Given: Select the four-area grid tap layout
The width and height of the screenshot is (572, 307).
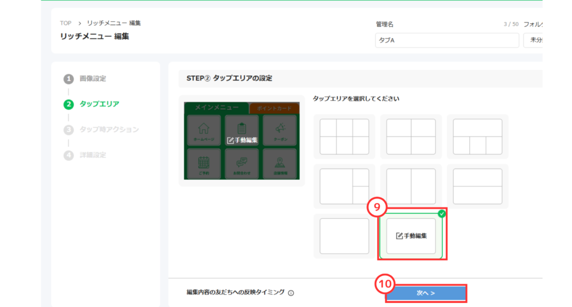Looking at the screenshot, I should (411, 136).
